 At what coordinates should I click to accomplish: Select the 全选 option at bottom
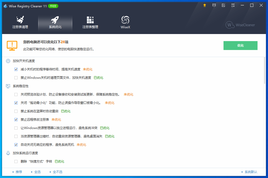pos(37,172)
